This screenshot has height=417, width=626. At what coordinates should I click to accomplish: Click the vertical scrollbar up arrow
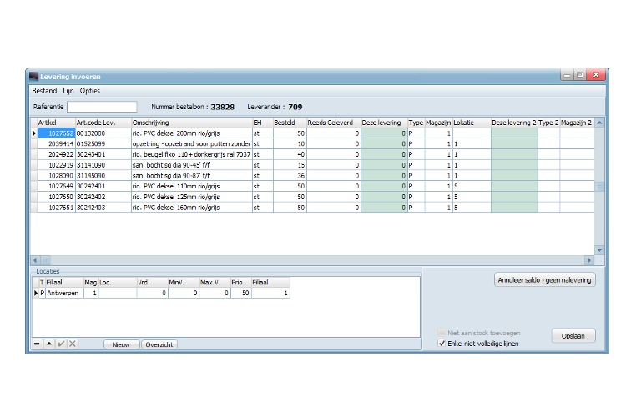[x=599, y=123]
